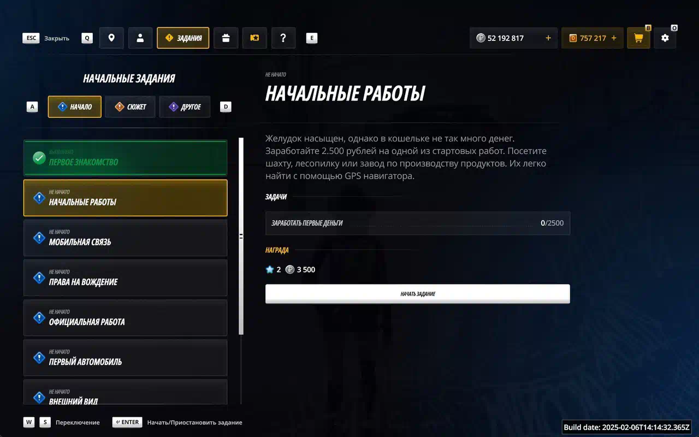Open the ticket star icon tab

click(254, 38)
